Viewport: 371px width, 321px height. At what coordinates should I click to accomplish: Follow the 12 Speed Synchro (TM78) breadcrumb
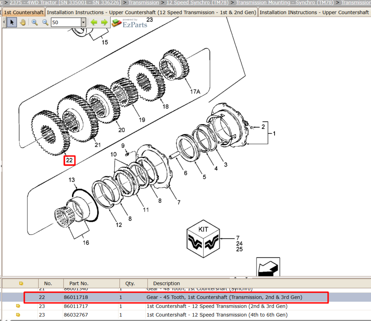(198, 2)
